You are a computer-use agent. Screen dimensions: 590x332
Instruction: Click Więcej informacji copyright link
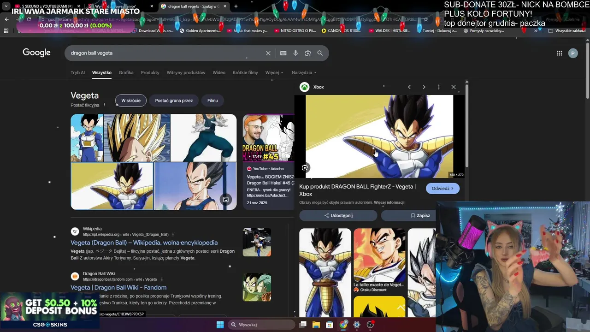point(389,202)
